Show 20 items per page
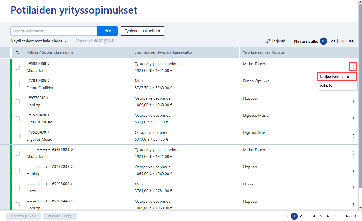This screenshot has width=362, height=221. click(x=333, y=41)
